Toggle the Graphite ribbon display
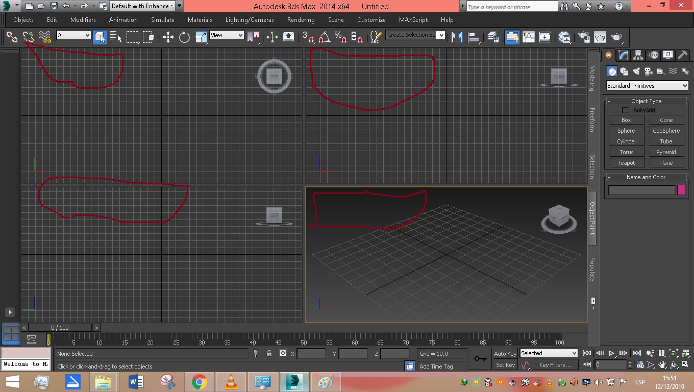Image resolution: width=694 pixels, height=392 pixels. (512, 37)
